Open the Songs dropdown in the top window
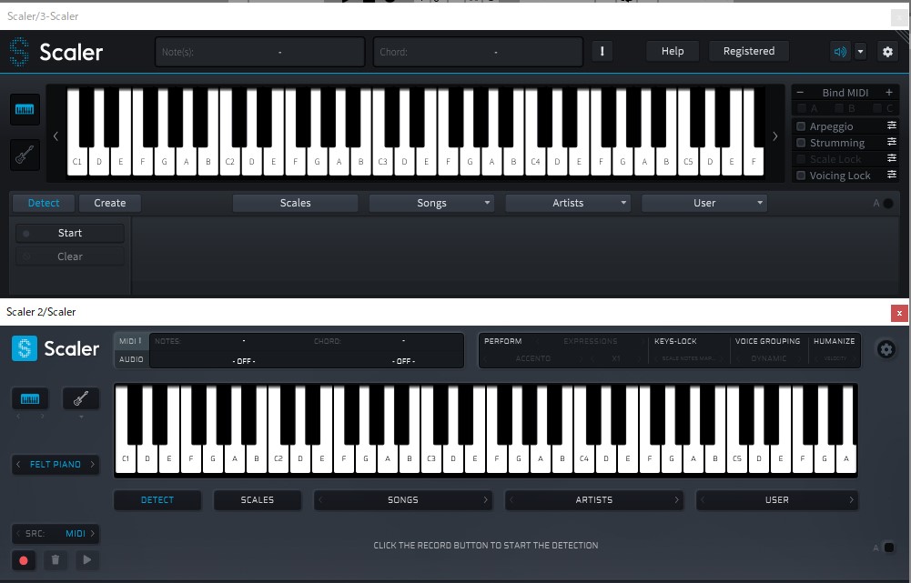Image resolution: width=911 pixels, height=583 pixels. tap(431, 203)
